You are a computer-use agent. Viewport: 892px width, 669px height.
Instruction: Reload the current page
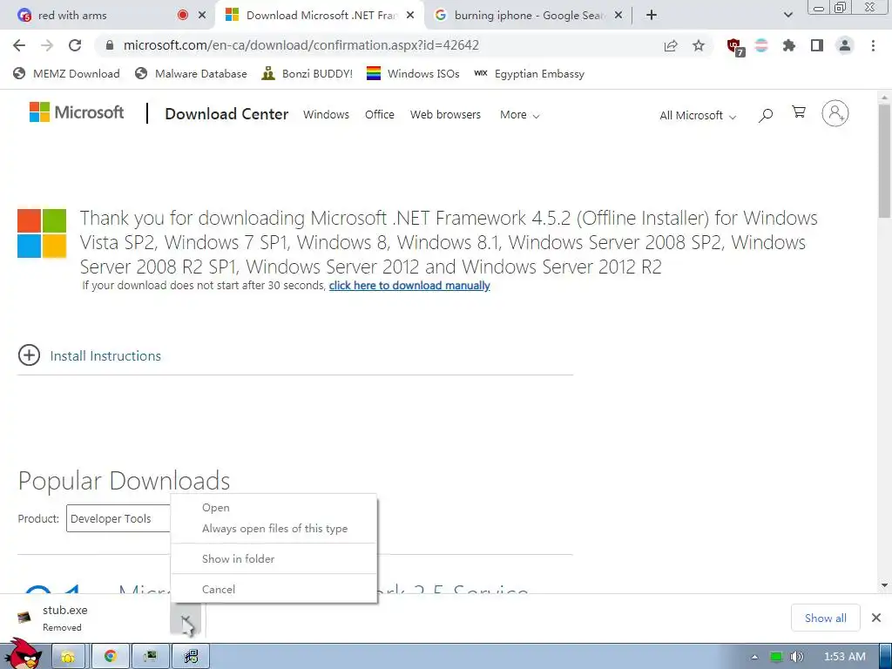pyautogui.click(x=75, y=45)
